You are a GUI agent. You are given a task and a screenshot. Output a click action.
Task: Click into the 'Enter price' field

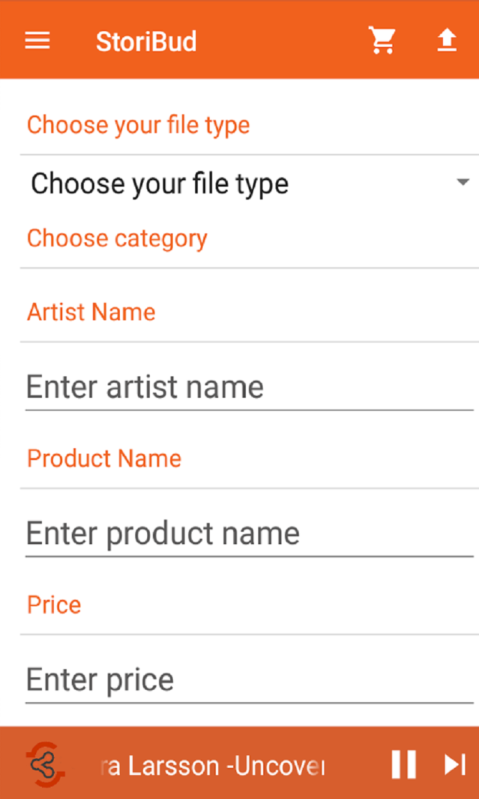pos(248,680)
